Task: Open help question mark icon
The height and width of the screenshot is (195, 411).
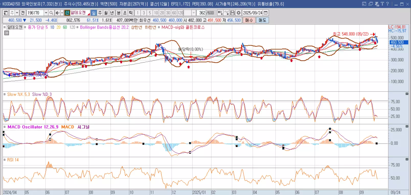Action: click(387, 4)
